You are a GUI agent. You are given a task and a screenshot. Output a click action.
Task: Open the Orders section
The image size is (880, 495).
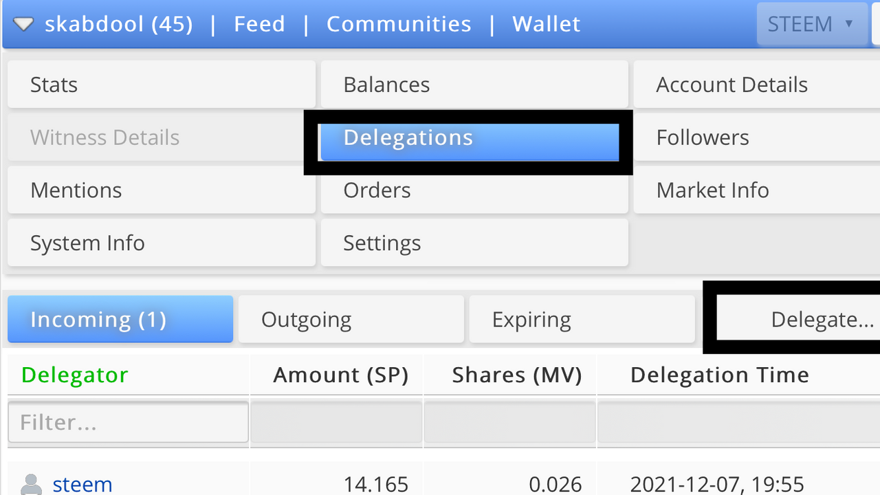click(474, 190)
